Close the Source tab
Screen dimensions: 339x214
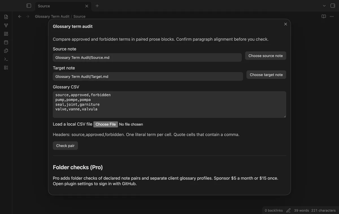pyautogui.click(x=87, y=6)
